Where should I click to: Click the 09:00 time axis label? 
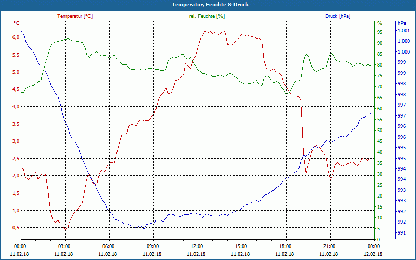(153, 246)
